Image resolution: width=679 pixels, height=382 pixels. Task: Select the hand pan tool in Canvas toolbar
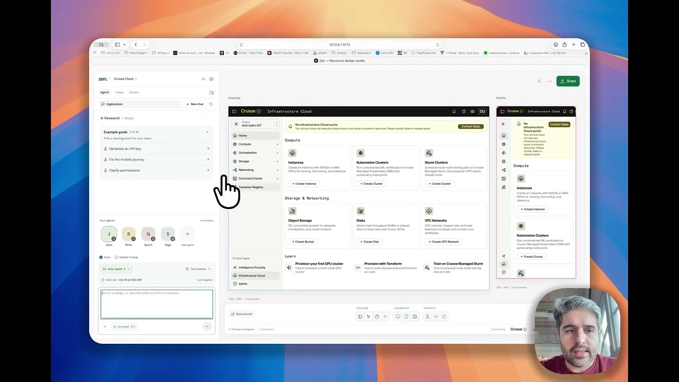coord(377,316)
